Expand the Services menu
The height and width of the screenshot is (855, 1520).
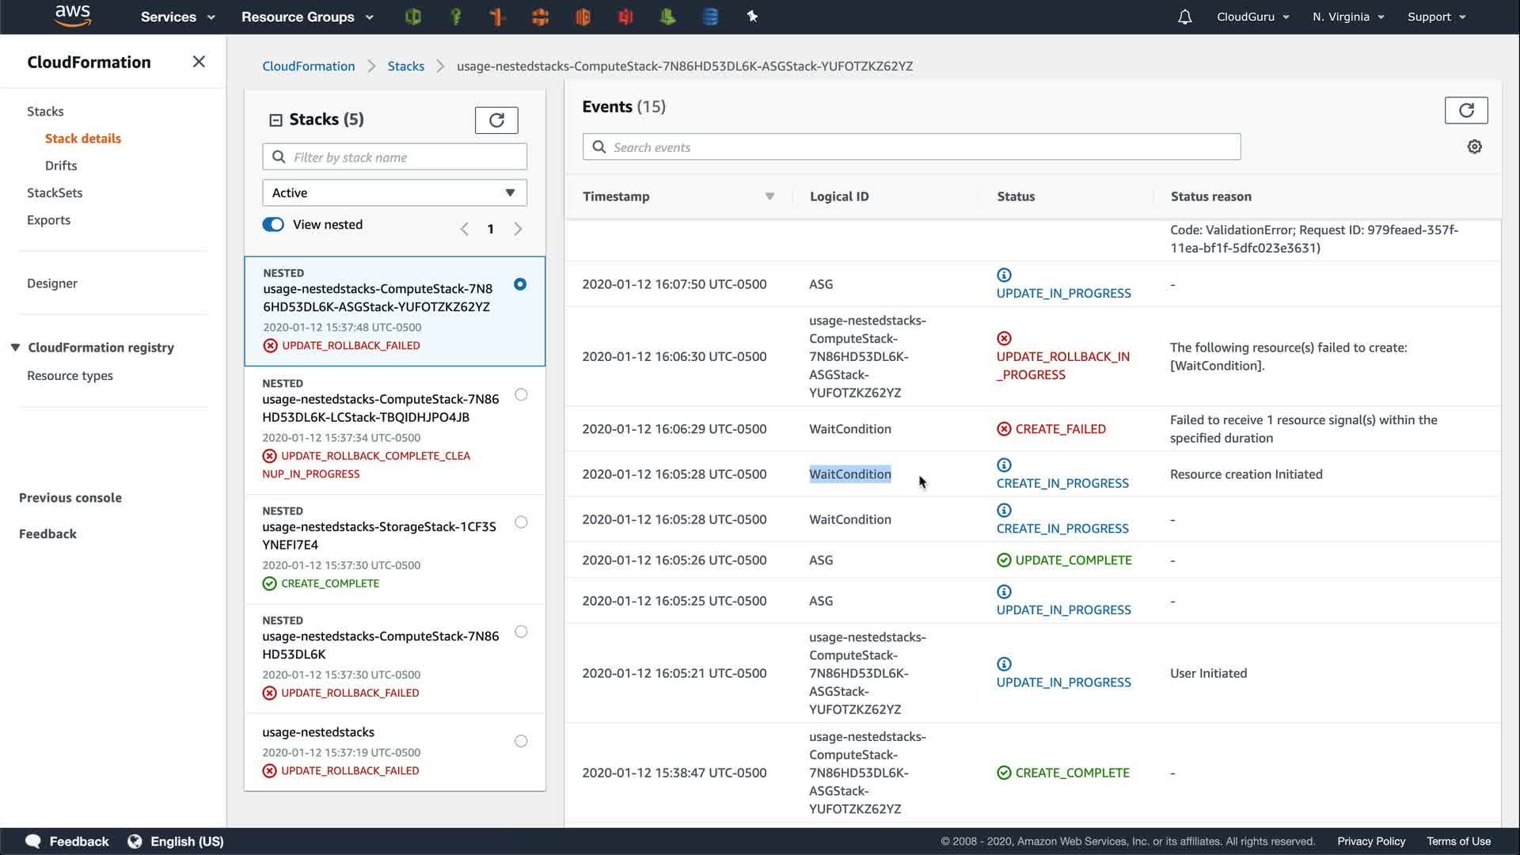177,17
